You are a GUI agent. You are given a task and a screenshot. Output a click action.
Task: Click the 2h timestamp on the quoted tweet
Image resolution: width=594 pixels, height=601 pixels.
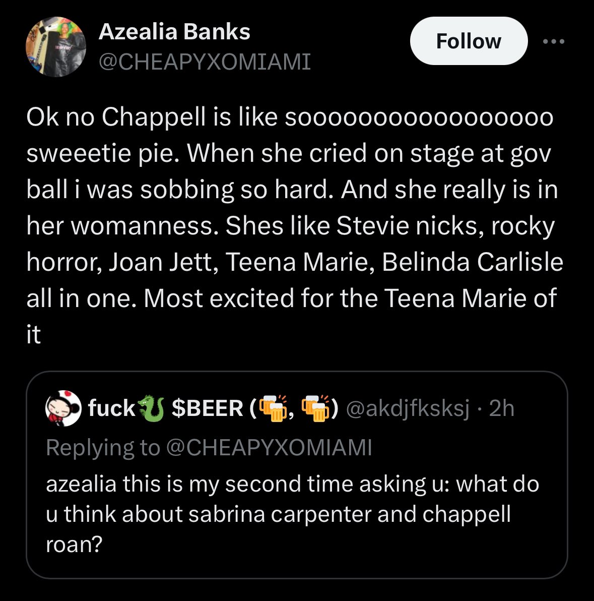click(501, 408)
